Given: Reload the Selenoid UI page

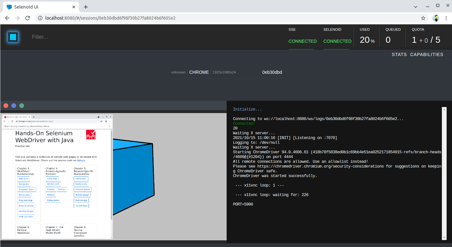Looking at the screenshot, I should [28, 18].
